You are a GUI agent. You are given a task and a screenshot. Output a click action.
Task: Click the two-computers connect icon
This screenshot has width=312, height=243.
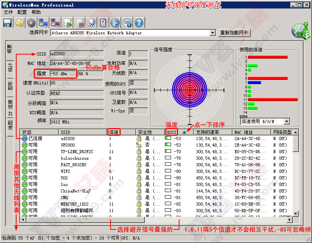[x=43, y=23]
